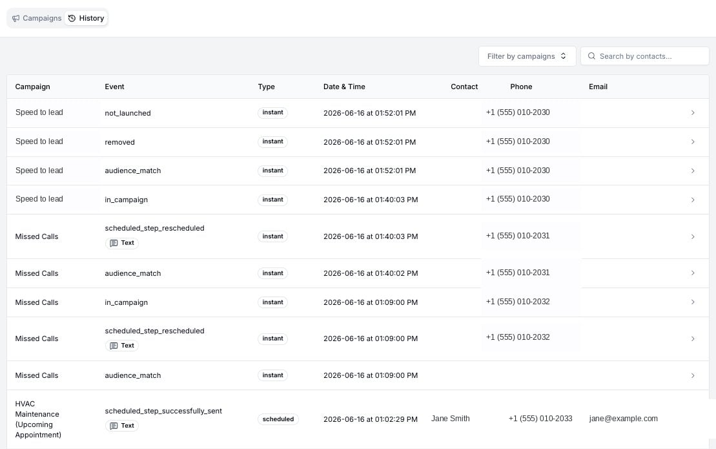Open chevron for Speed to lead audience_match row
716x449 pixels.
pyautogui.click(x=693, y=171)
